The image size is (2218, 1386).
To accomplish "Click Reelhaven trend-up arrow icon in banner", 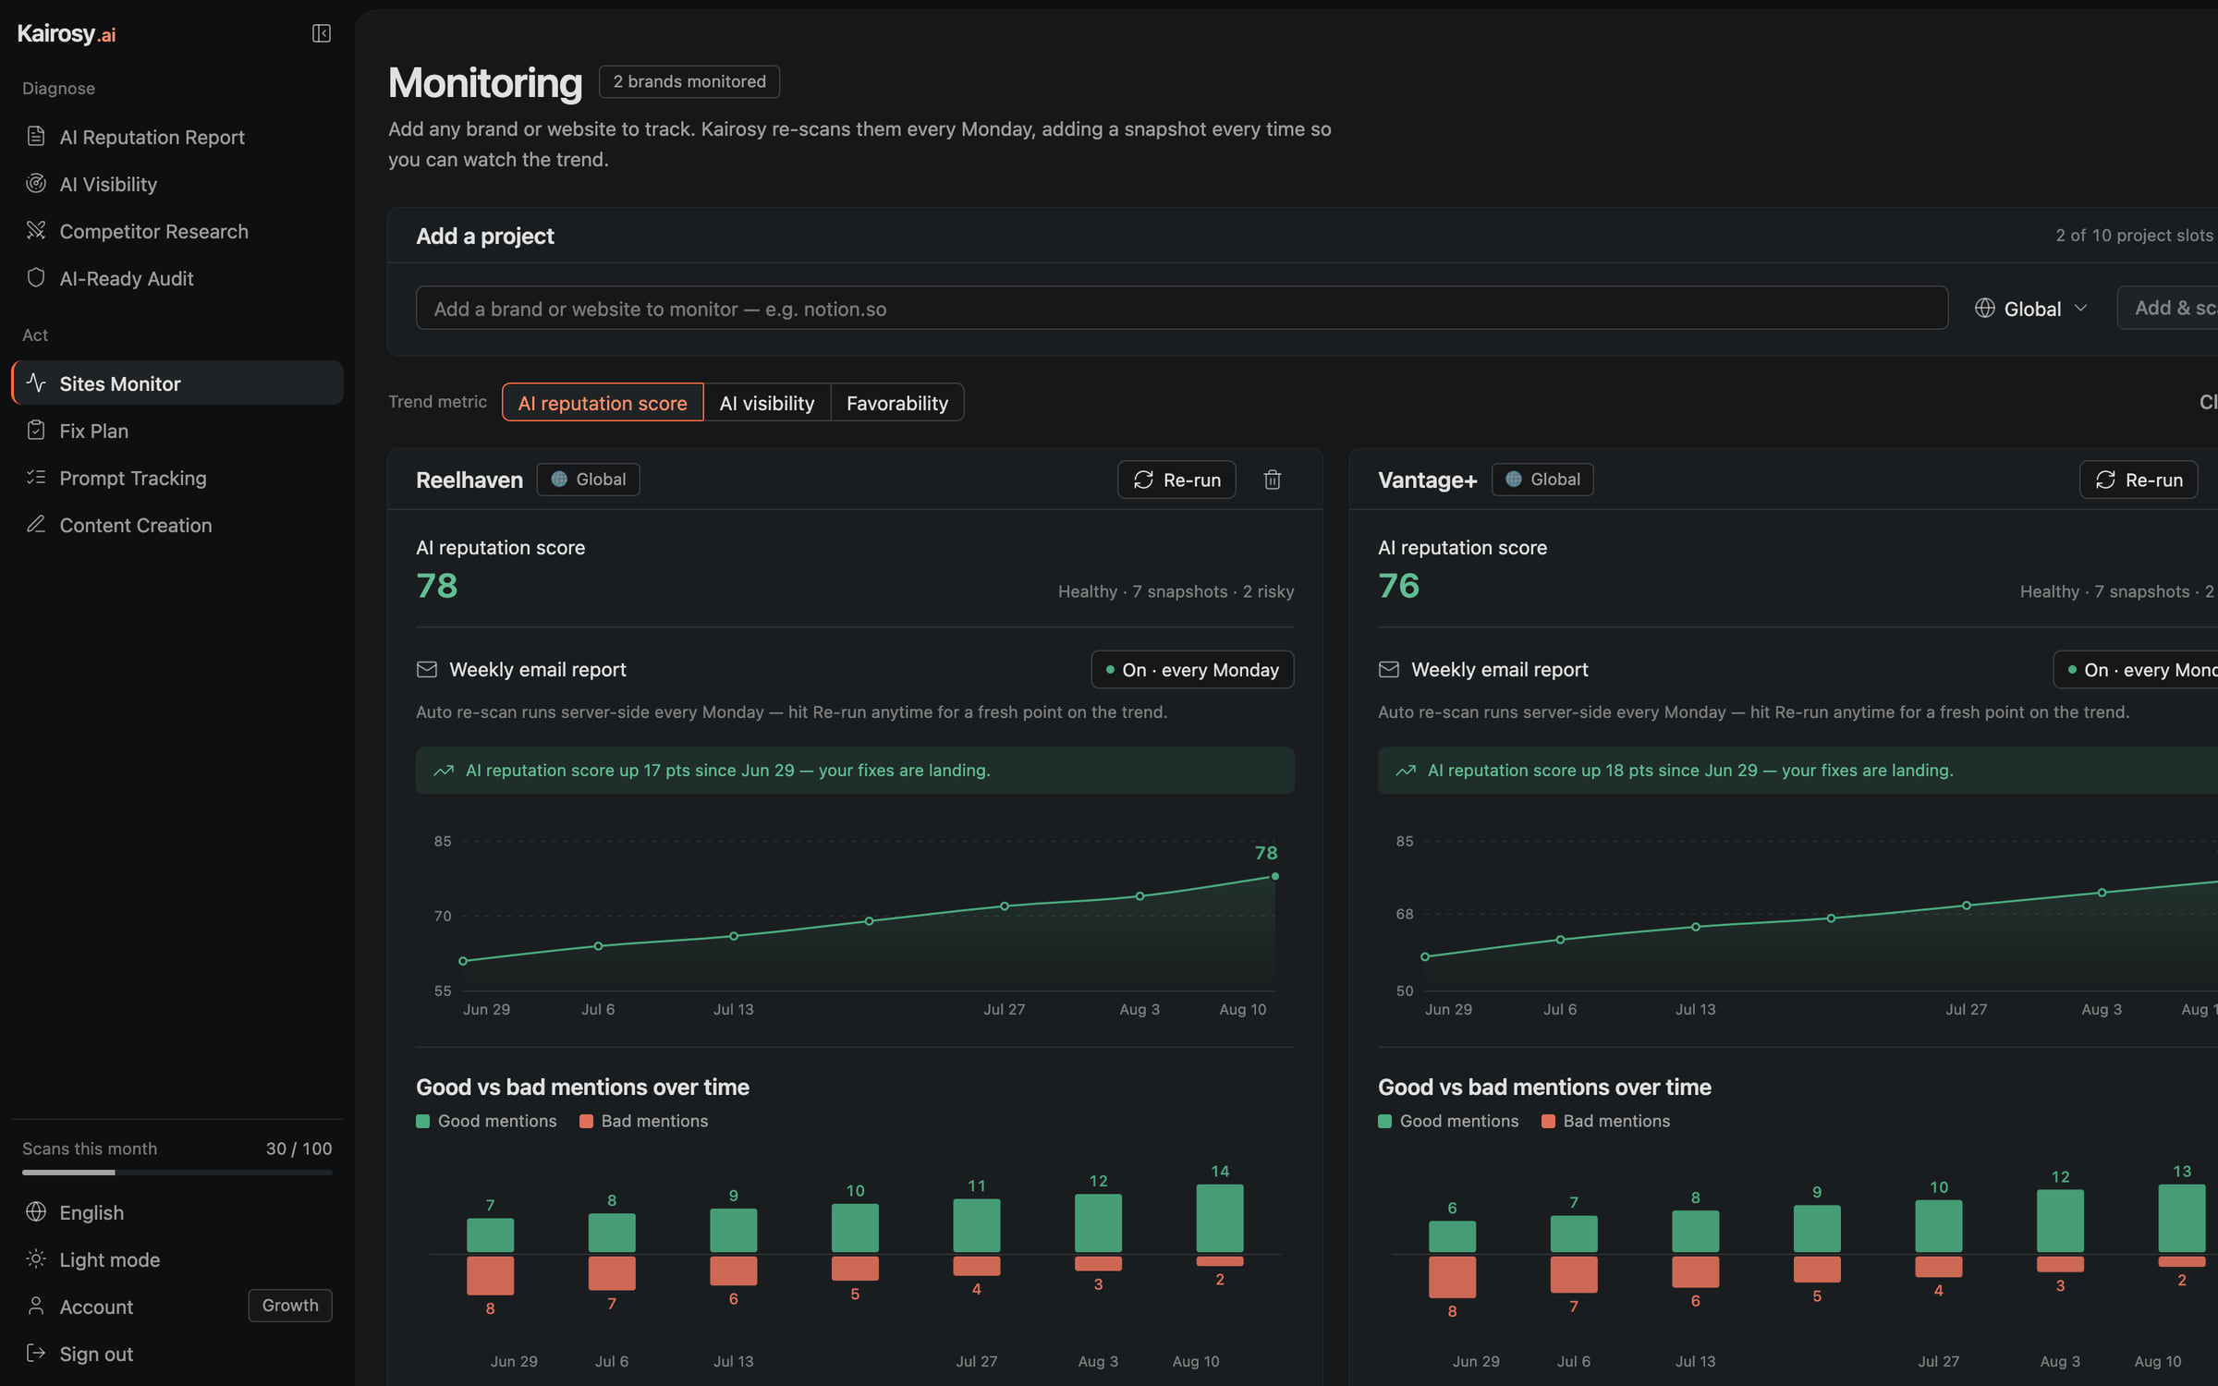I will (444, 770).
